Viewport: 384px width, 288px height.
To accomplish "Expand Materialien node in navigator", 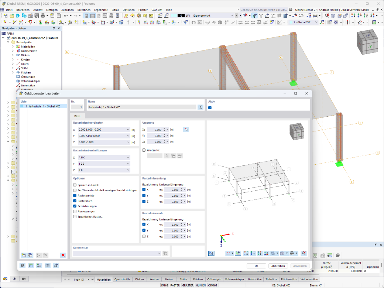I will click(x=13, y=47).
